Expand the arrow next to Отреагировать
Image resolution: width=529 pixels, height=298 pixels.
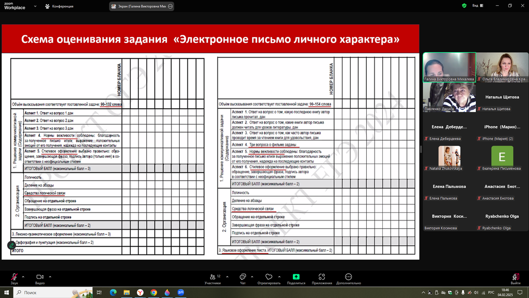279,277
